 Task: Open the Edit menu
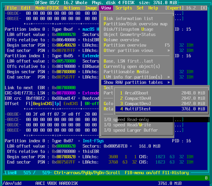point(26,8)
